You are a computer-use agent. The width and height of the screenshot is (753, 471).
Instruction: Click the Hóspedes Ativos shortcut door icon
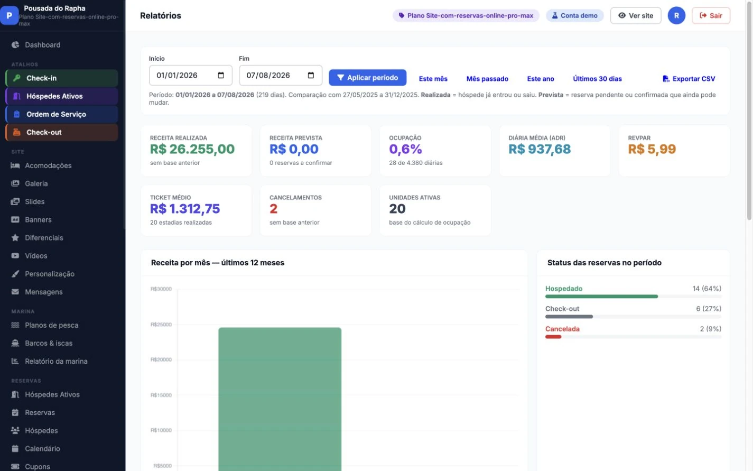click(17, 96)
